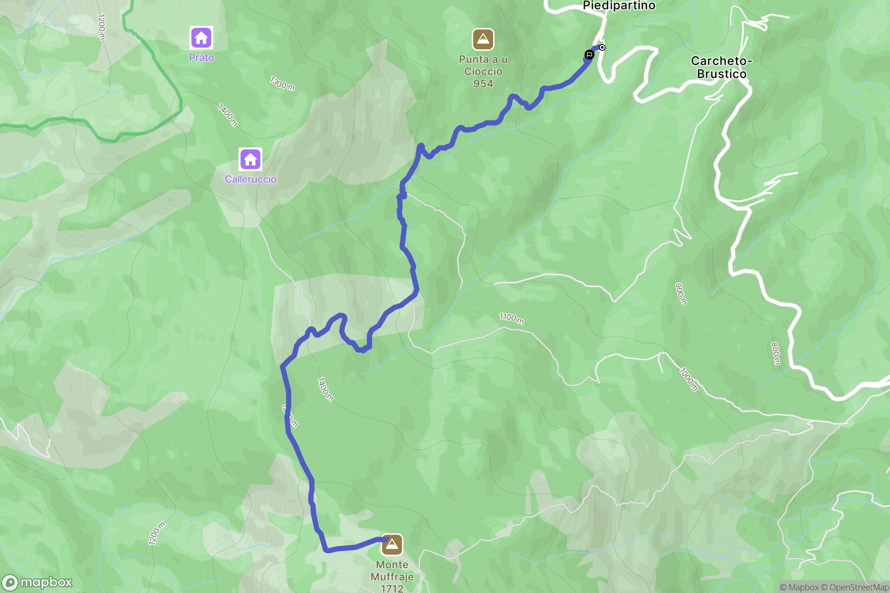Click the 1100 m contour label
890x593 pixels.
[x=512, y=319]
